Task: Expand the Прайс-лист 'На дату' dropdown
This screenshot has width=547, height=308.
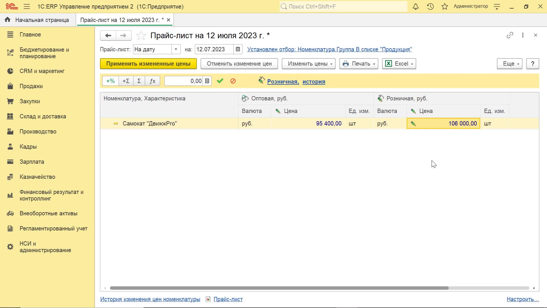Action: coord(176,49)
